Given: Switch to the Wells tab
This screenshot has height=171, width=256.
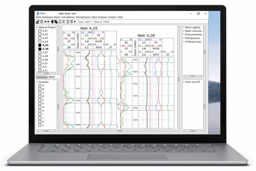Looking at the screenshot, I should (x=52, y=77).
